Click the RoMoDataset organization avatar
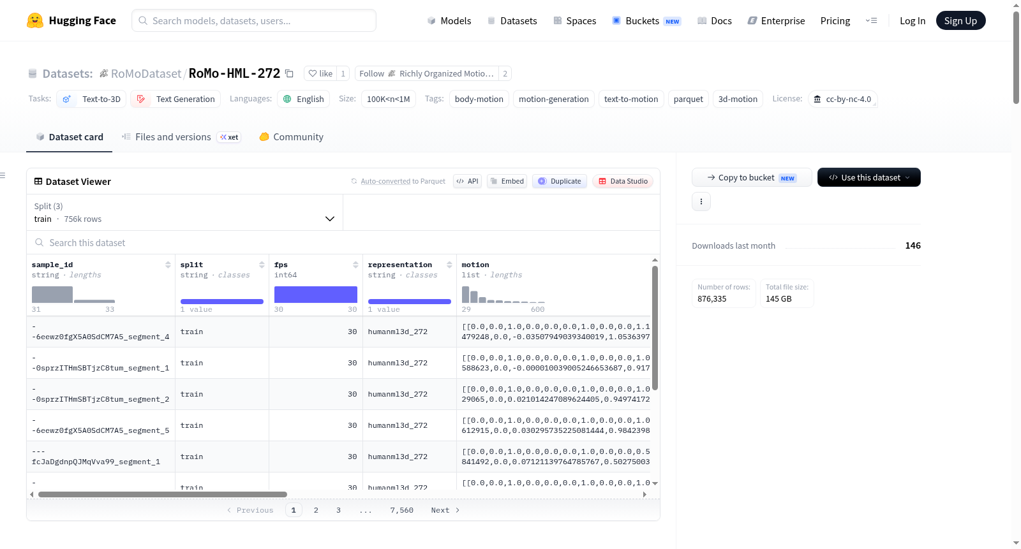Viewport: 1021px width, 549px height. coord(103,73)
